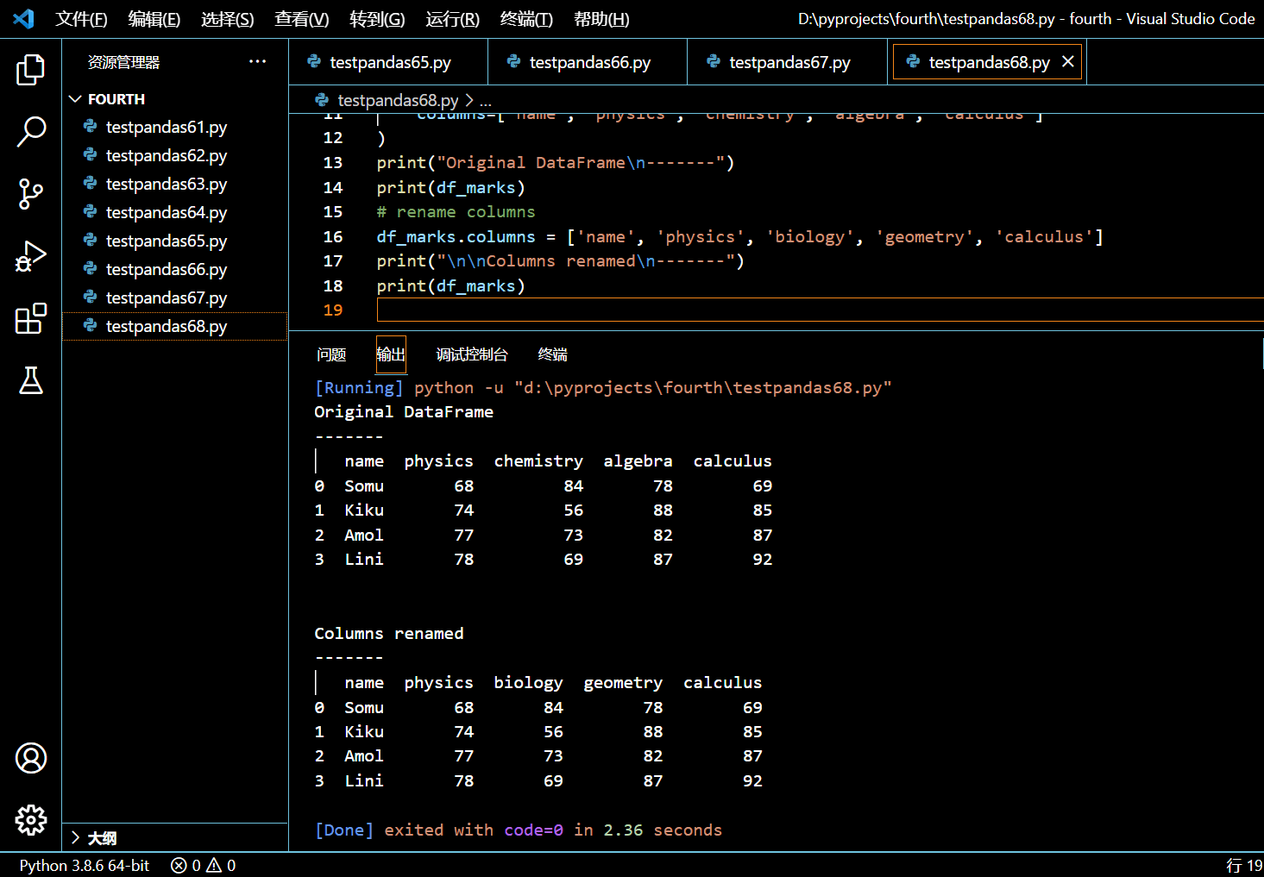Open the Extensions view icon
This screenshot has height=877, width=1264.
pos(31,318)
